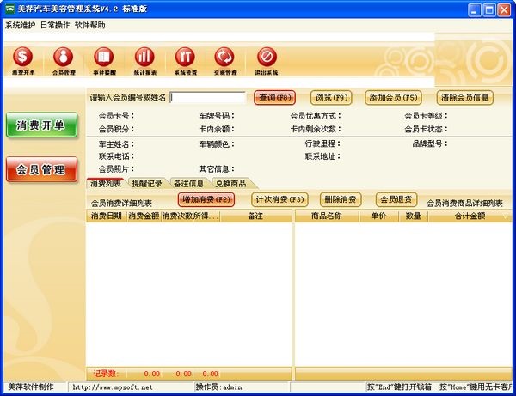
Task: Click the 消费日期 column header
Action: pyautogui.click(x=107, y=216)
